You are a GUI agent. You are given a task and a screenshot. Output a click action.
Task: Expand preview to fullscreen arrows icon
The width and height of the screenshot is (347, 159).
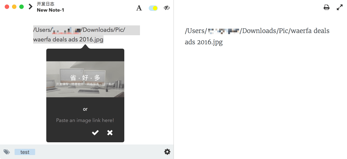coord(339,8)
